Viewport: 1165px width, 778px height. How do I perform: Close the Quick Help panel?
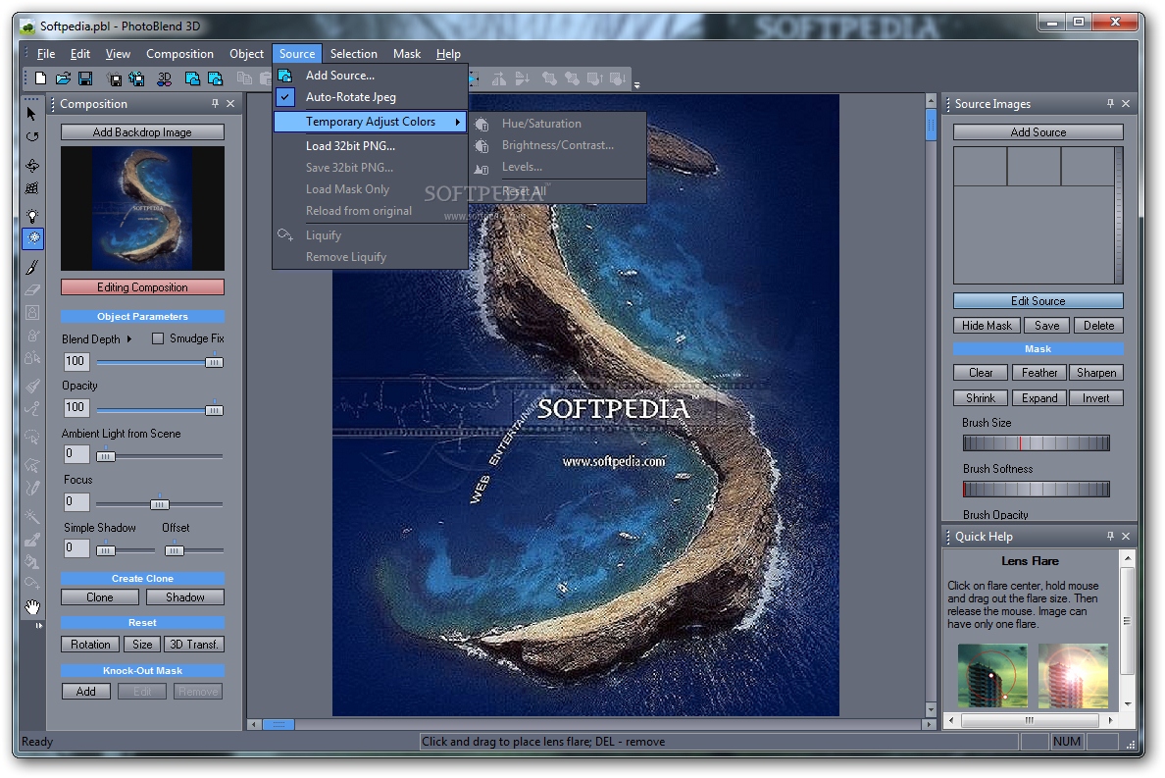[x=1126, y=536]
